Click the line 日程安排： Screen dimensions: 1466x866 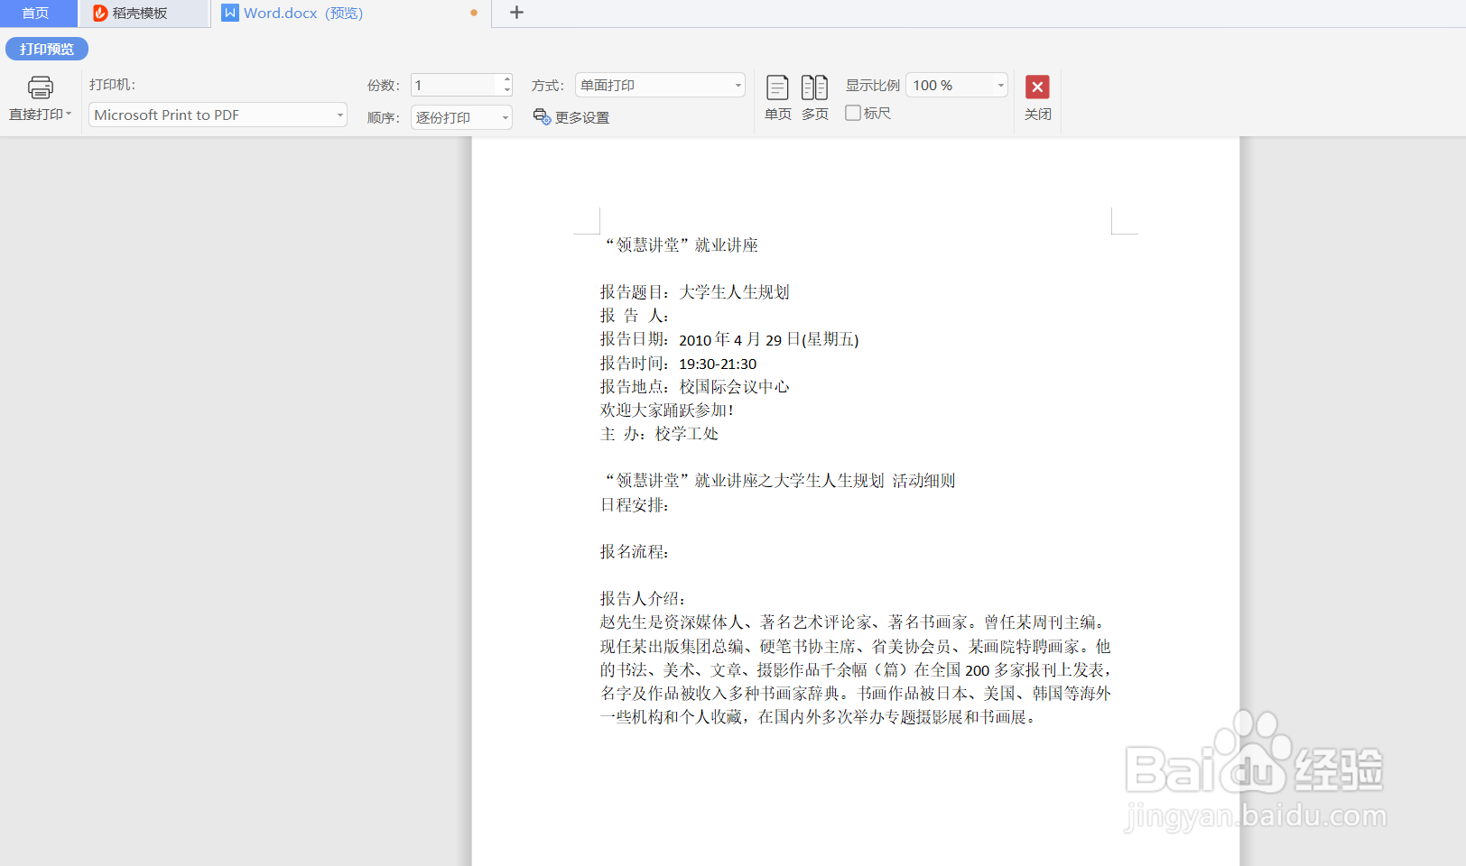point(635,504)
